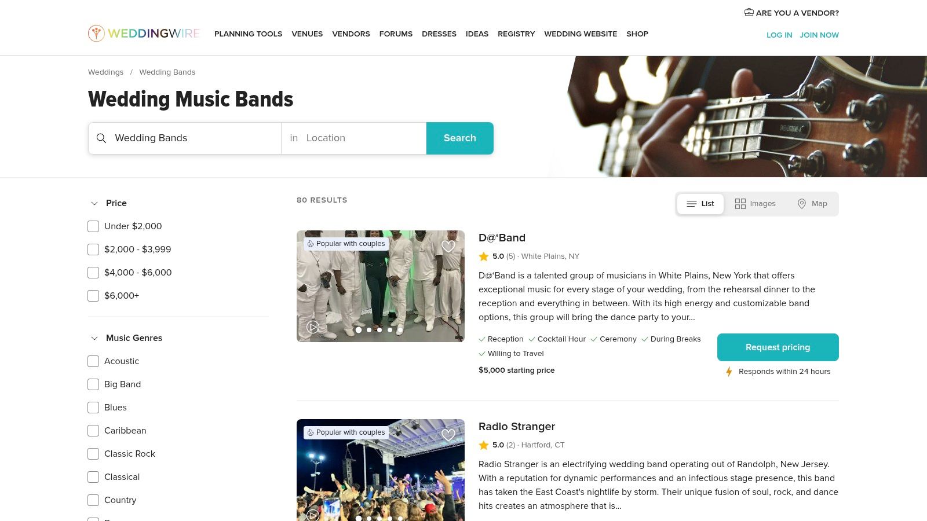Play the D@'Band video icon
927x521 pixels.
click(313, 327)
